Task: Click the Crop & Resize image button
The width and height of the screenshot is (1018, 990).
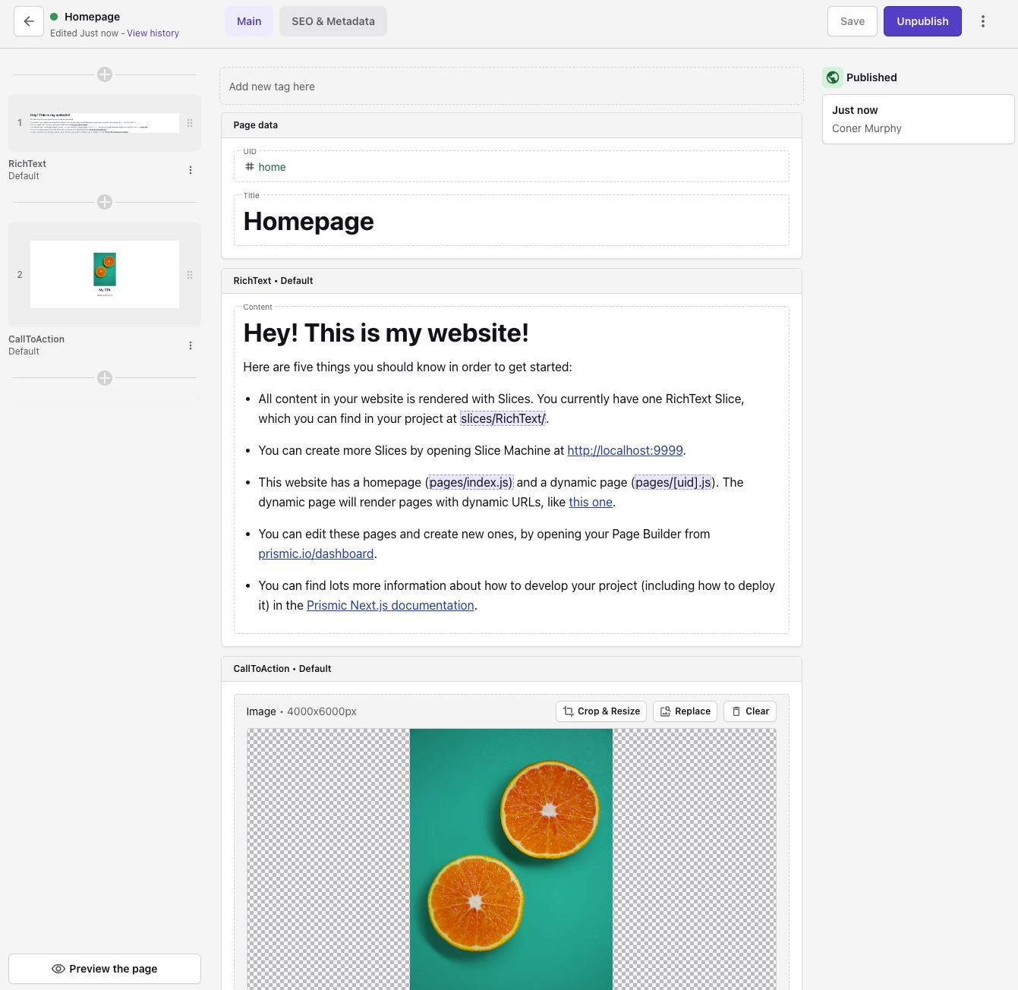Action: point(601,711)
